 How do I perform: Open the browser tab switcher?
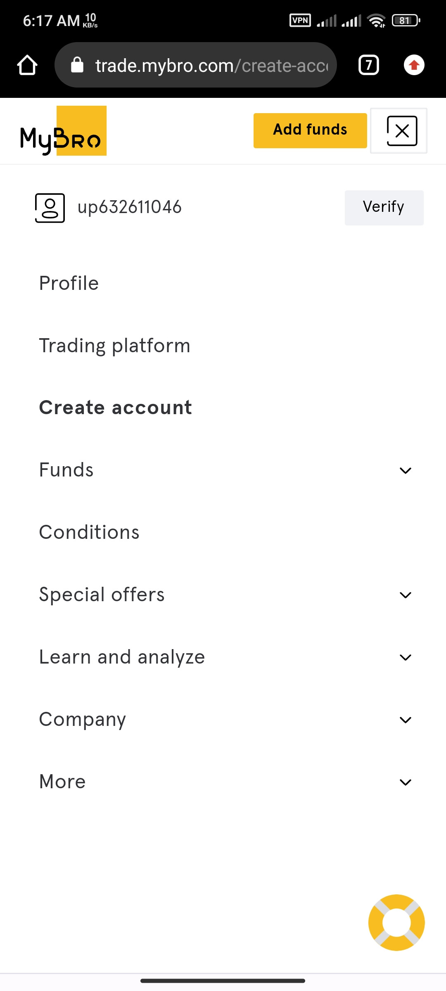coord(368,65)
